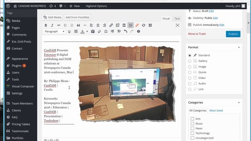Select the Audio post format

pyautogui.click(x=190, y=84)
